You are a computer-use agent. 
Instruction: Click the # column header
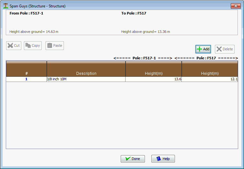[26, 69]
